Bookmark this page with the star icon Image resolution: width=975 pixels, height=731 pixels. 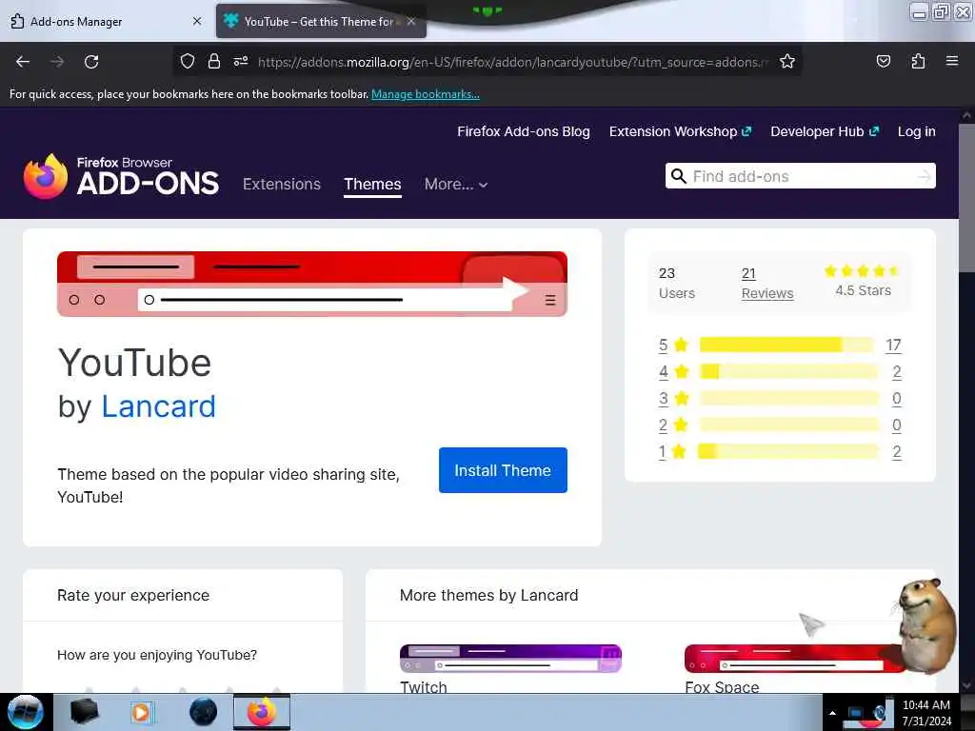(787, 61)
